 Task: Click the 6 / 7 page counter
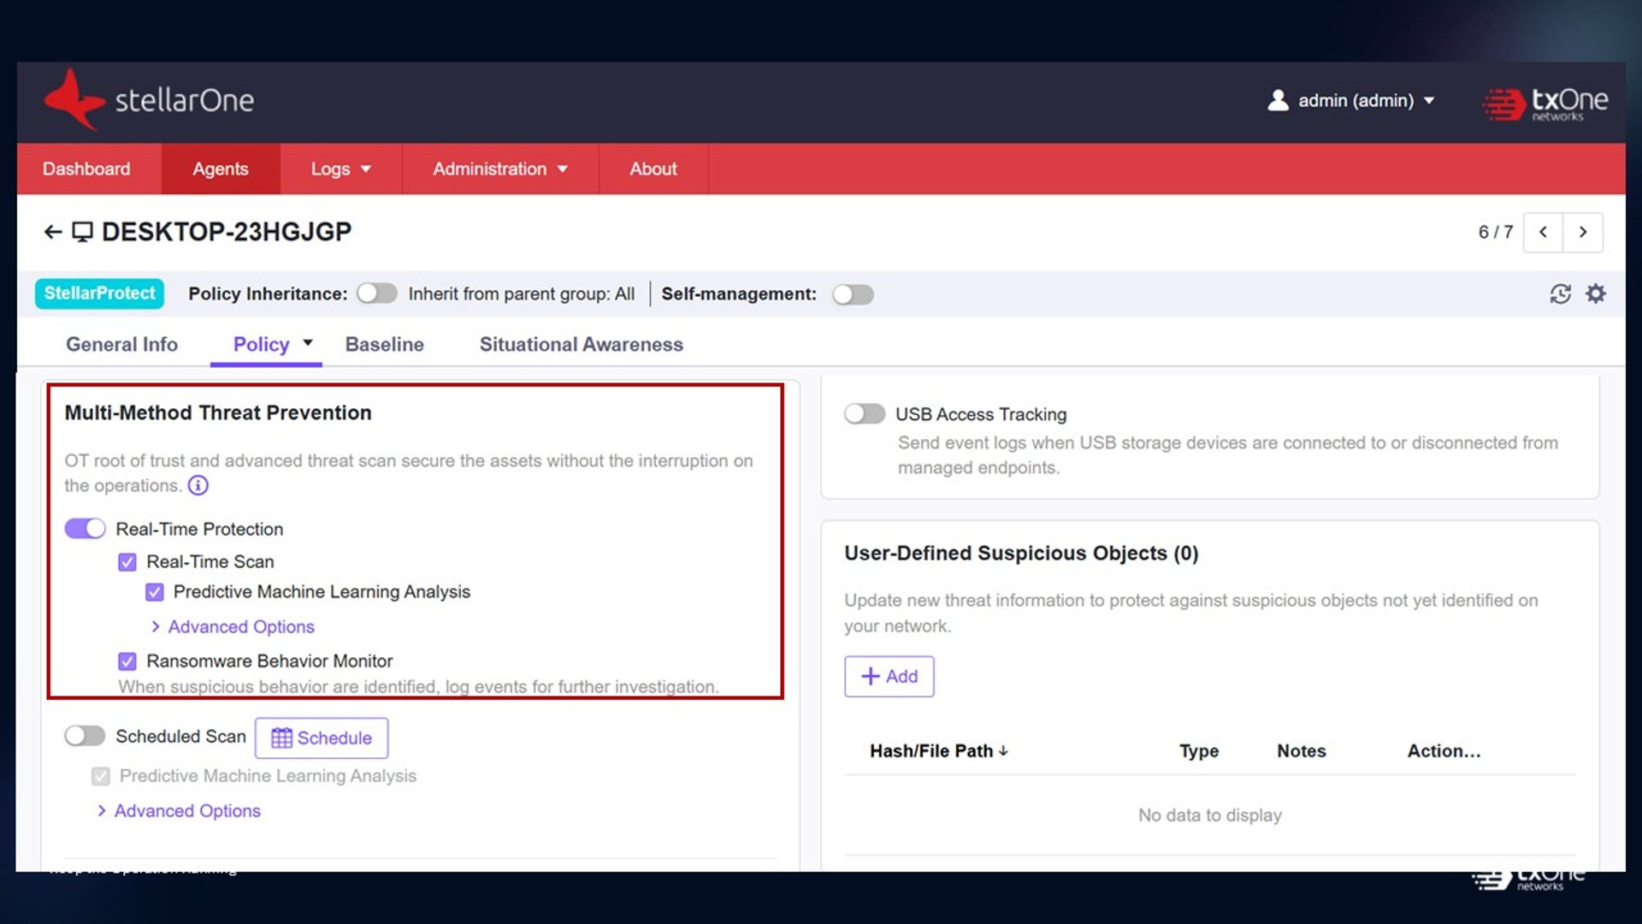[x=1496, y=232]
